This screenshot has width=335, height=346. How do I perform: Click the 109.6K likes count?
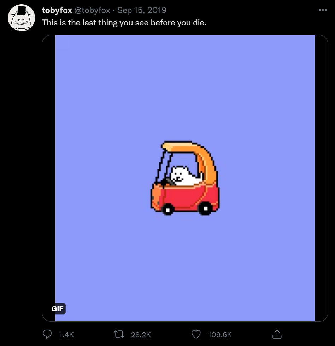(220, 335)
